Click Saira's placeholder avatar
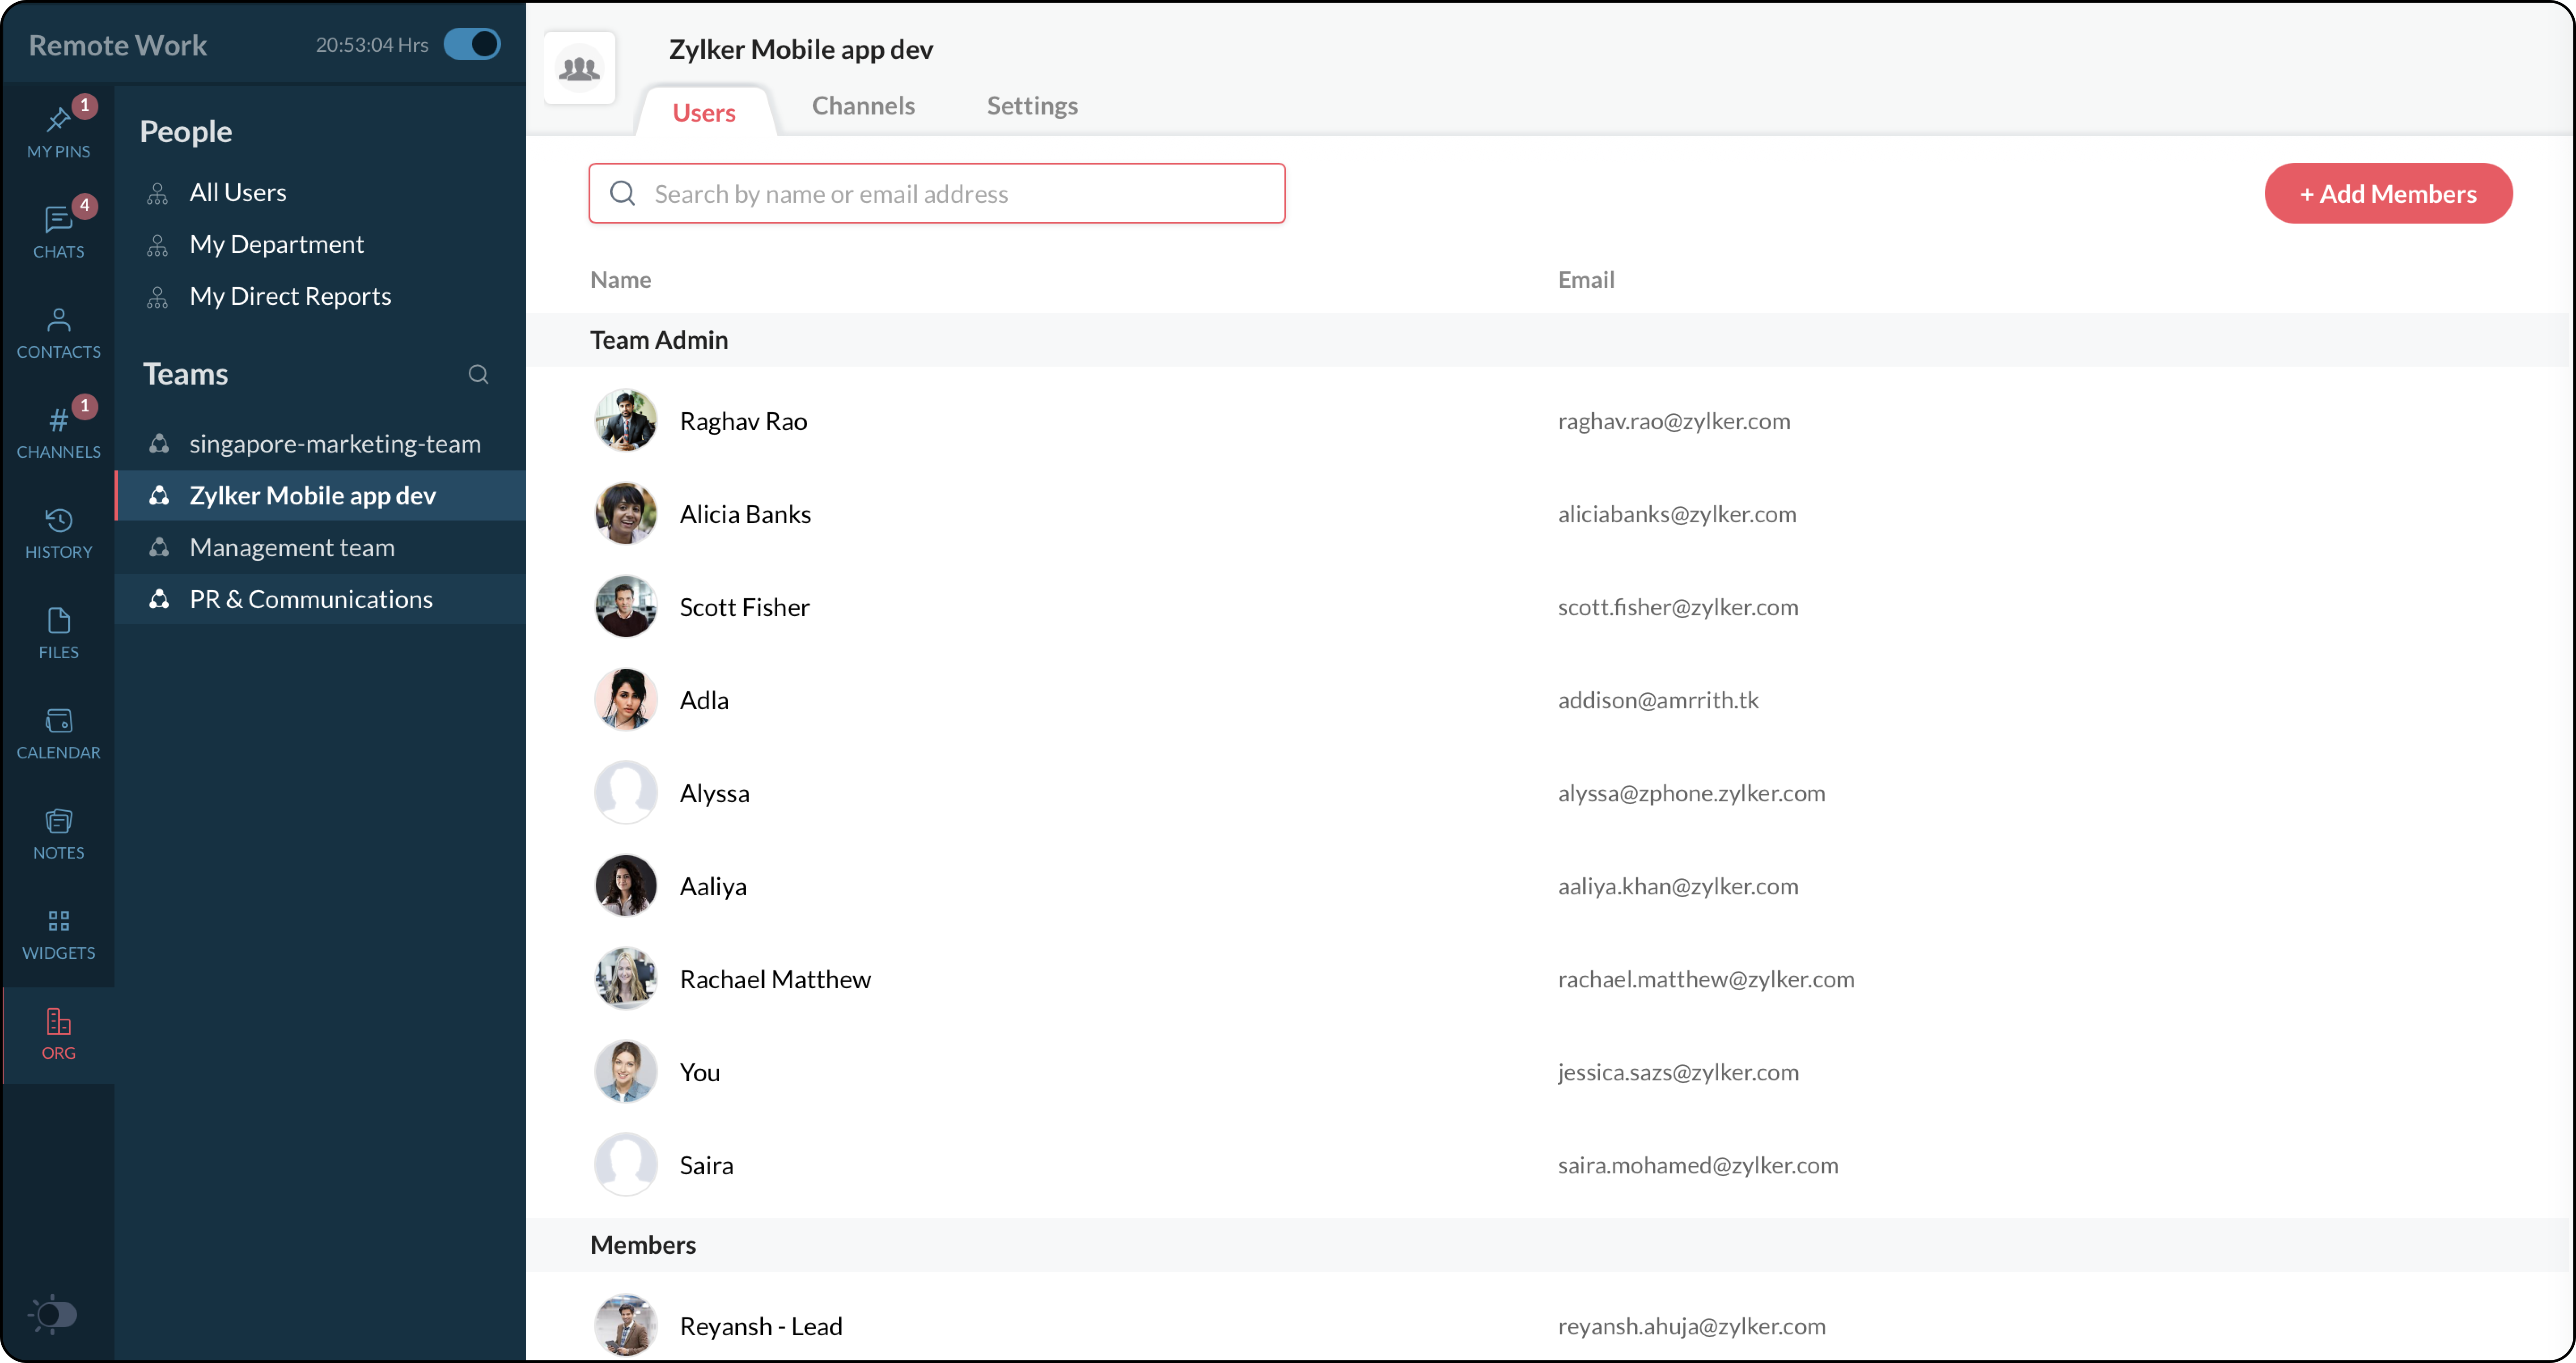2576x1363 pixels. point(626,1164)
